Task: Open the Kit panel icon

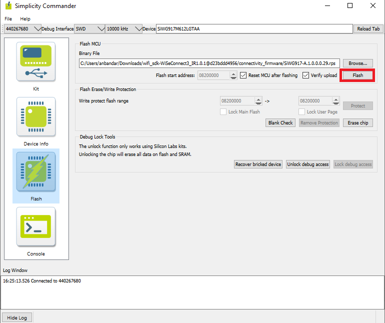Action: pyautogui.click(x=36, y=62)
